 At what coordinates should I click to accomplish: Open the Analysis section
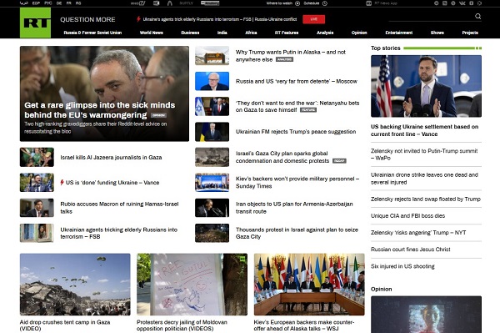coord(325,33)
